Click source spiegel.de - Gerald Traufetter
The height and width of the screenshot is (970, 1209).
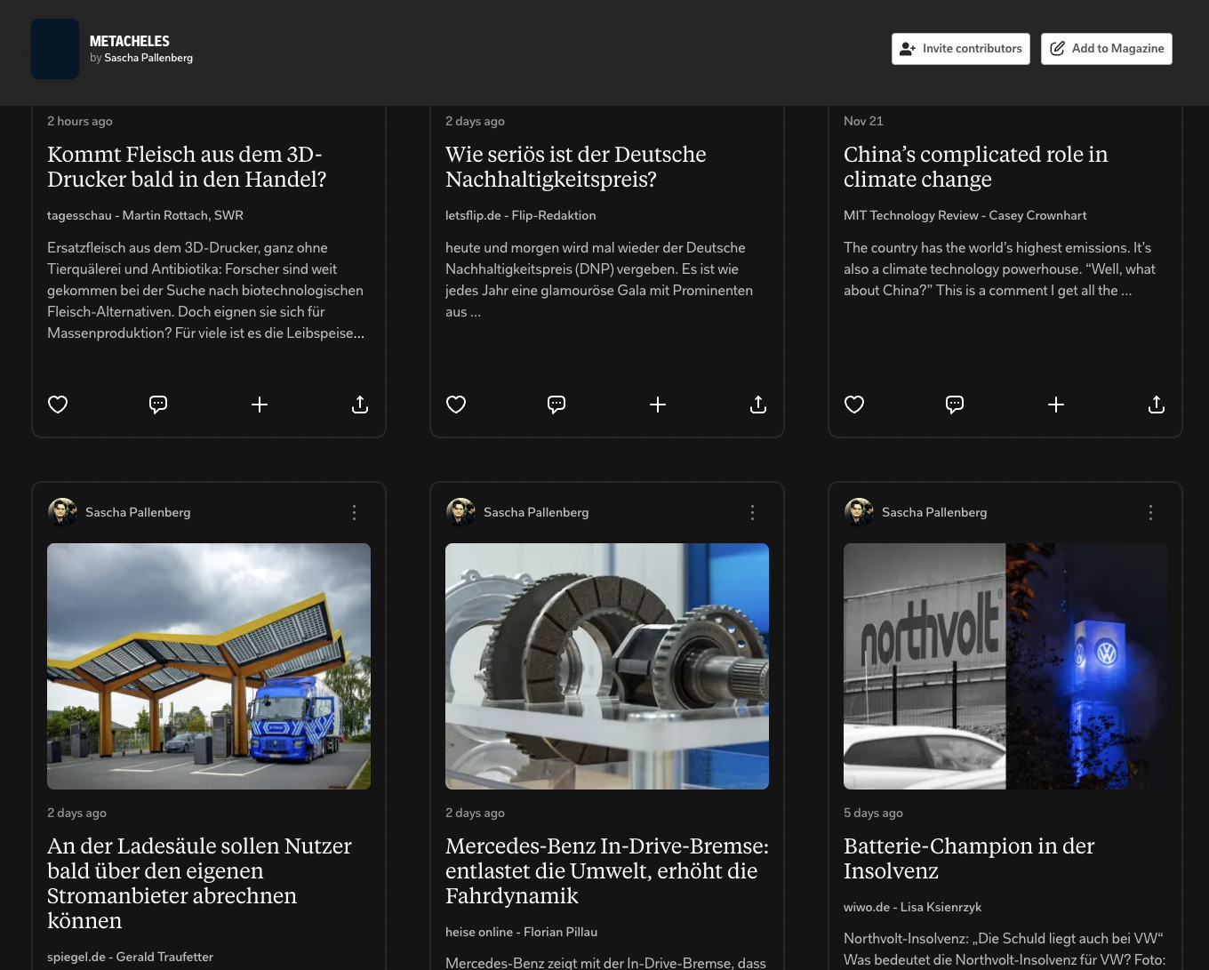(130, 957)
